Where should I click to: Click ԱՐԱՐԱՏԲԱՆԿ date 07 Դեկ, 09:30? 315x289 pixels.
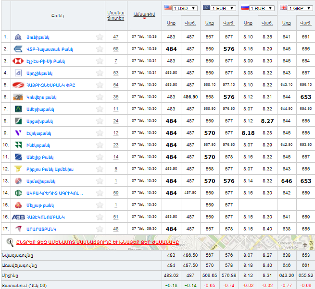coord(144,229)
